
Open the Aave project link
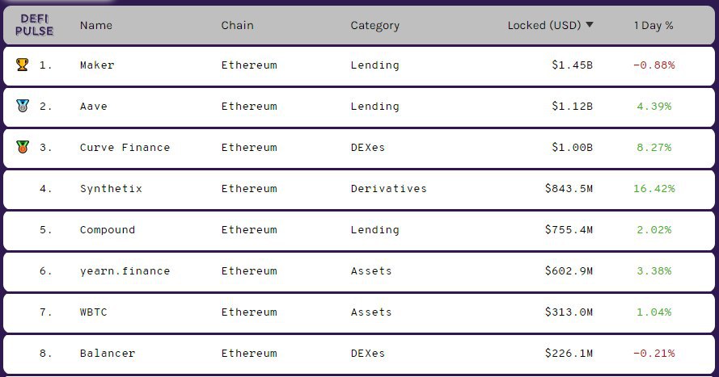pyautogui.click(x=94, y=106)
